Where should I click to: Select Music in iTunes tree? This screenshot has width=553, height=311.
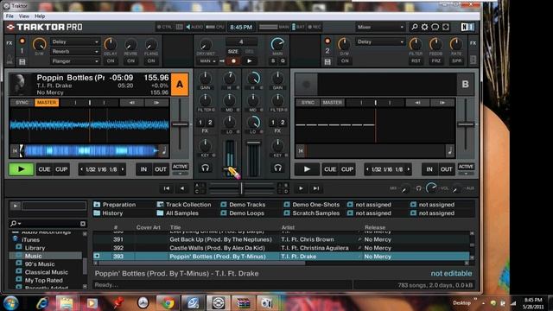pyautogui.click(x=33, y=256)
